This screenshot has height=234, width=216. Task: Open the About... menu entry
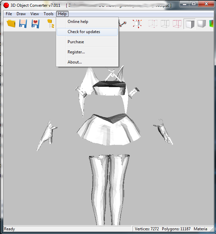coord(75,62)
